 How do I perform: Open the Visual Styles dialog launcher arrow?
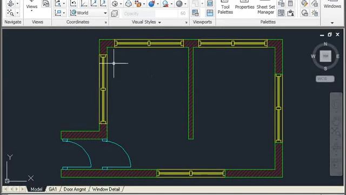186,22
